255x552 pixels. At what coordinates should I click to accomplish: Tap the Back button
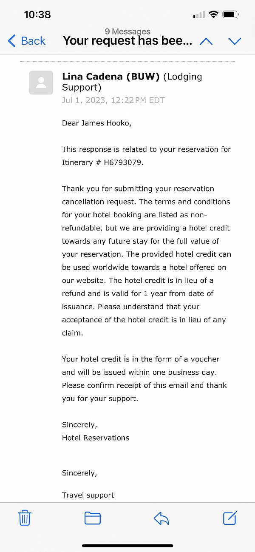pos(27,41)
